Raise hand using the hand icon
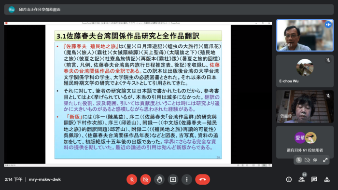This screenshot has width=338, height=190. (159, 179)
